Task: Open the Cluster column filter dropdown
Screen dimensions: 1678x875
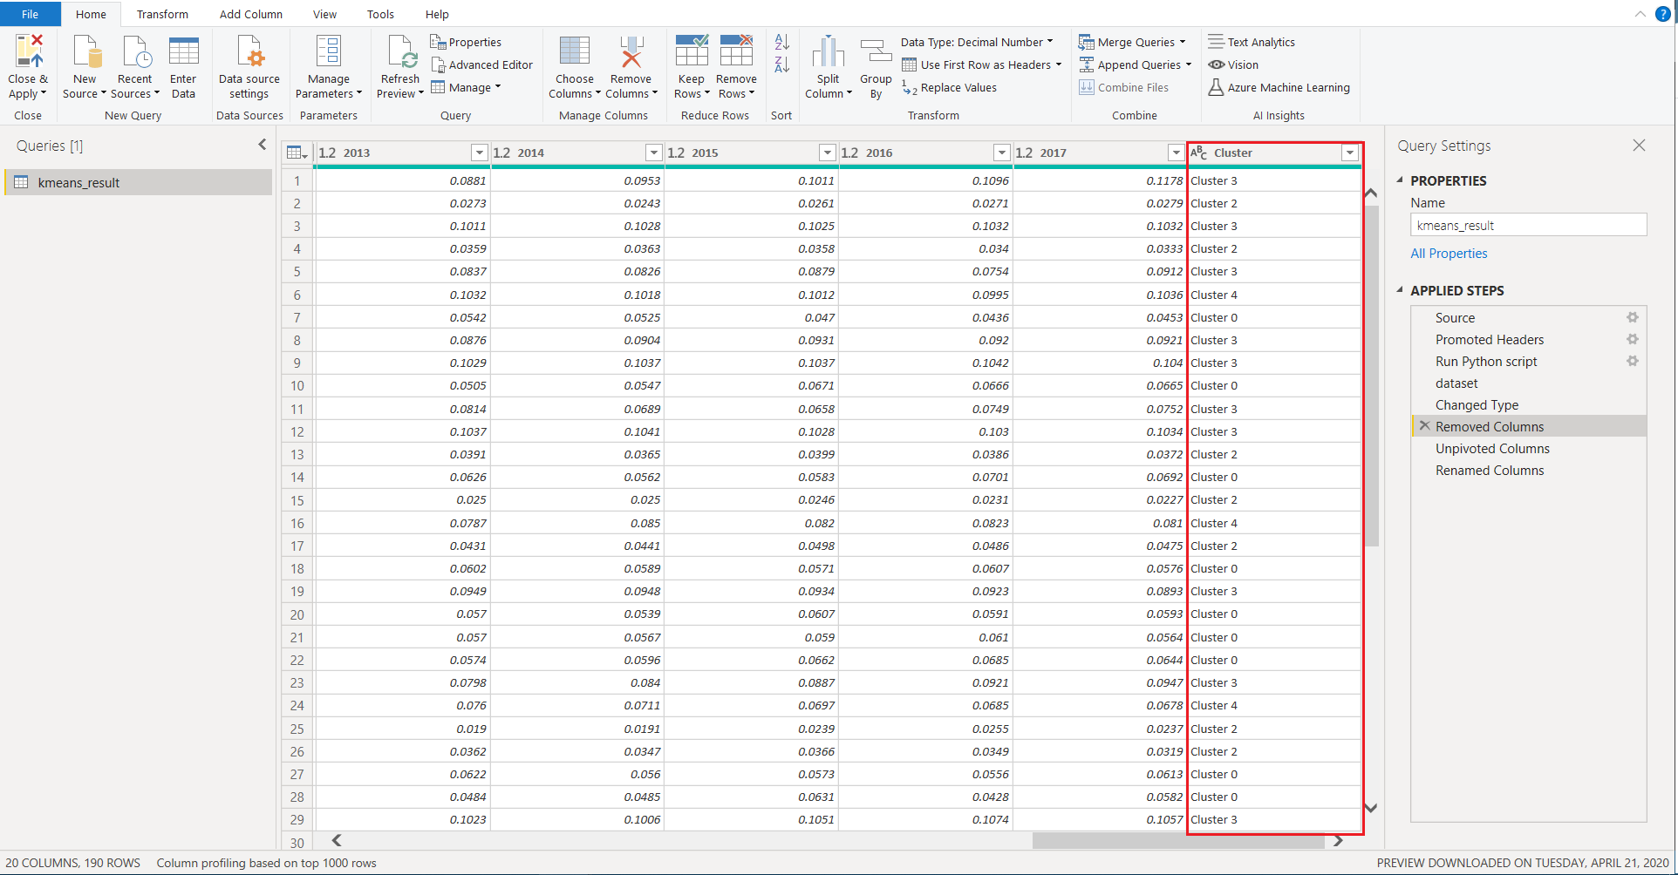Action: 1349,153
